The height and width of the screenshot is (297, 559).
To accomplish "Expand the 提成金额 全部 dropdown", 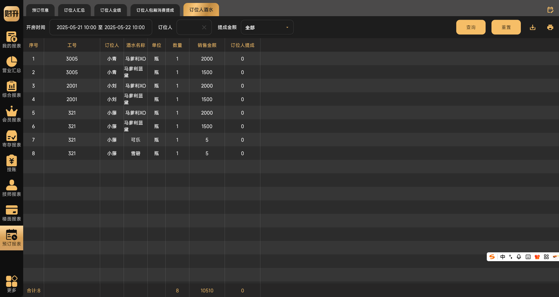I will click(x=267, y=27).
